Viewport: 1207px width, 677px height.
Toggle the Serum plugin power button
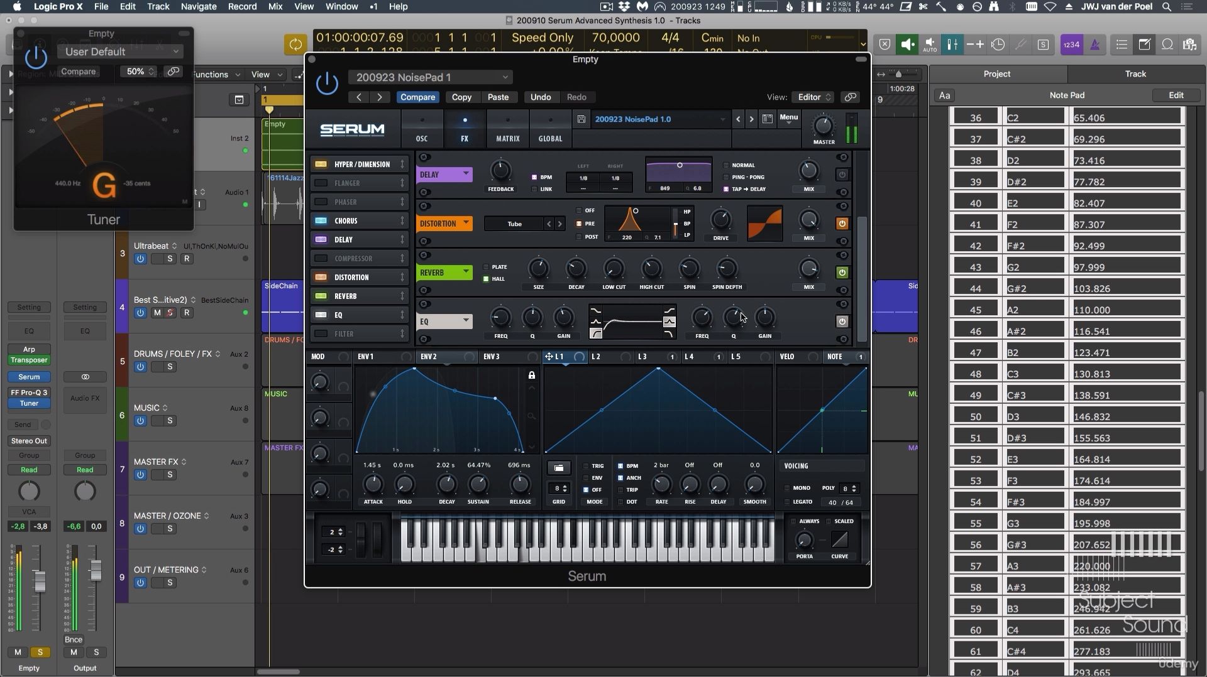(x=327, y=84)
